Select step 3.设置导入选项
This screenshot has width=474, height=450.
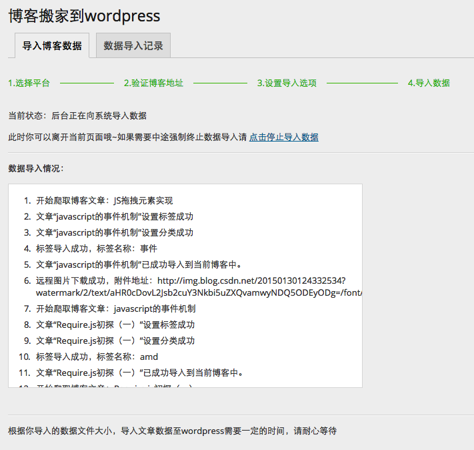287,83
